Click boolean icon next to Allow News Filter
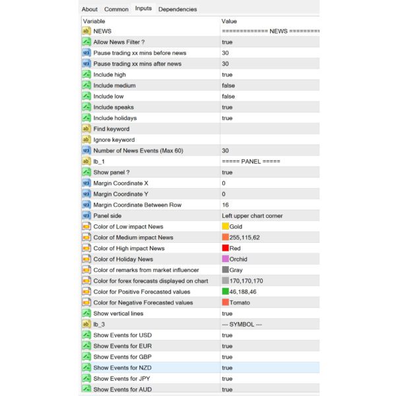This screenshot has height=396, width=396. pos(86,42)
